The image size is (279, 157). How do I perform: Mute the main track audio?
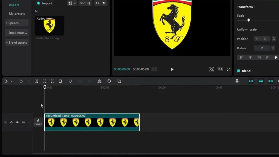point(23,122)
